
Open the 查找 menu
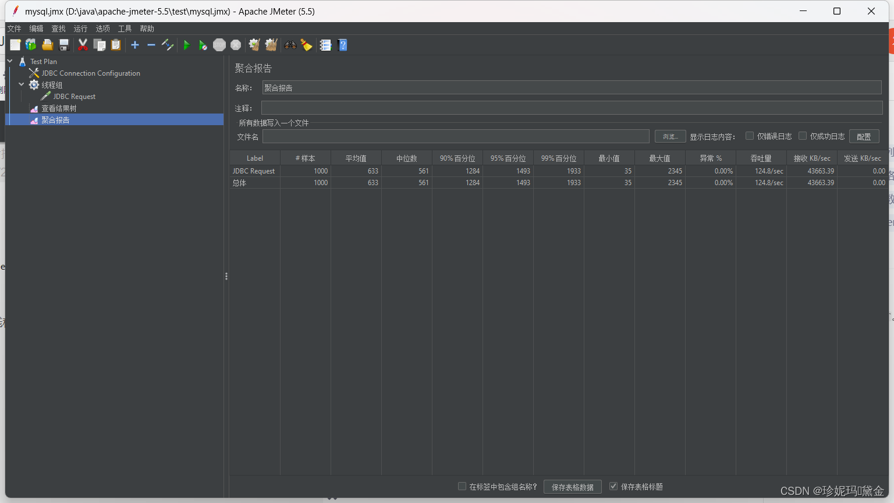coord(59,29)
